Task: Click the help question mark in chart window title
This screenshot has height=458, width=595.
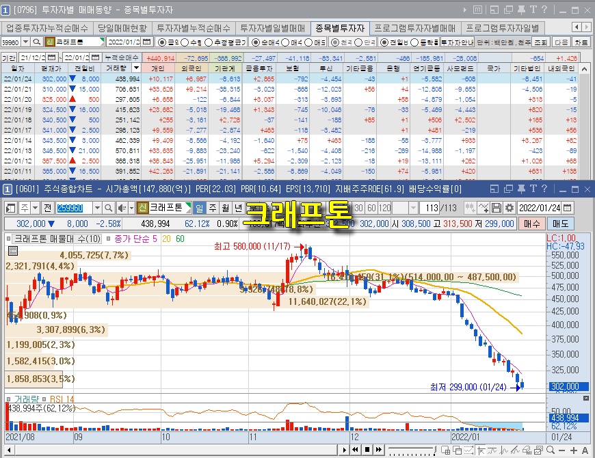Action: (x=544, y=189)
